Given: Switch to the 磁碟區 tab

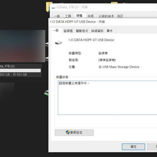Looking at the screenshot, I should click(x=68, y=31).
